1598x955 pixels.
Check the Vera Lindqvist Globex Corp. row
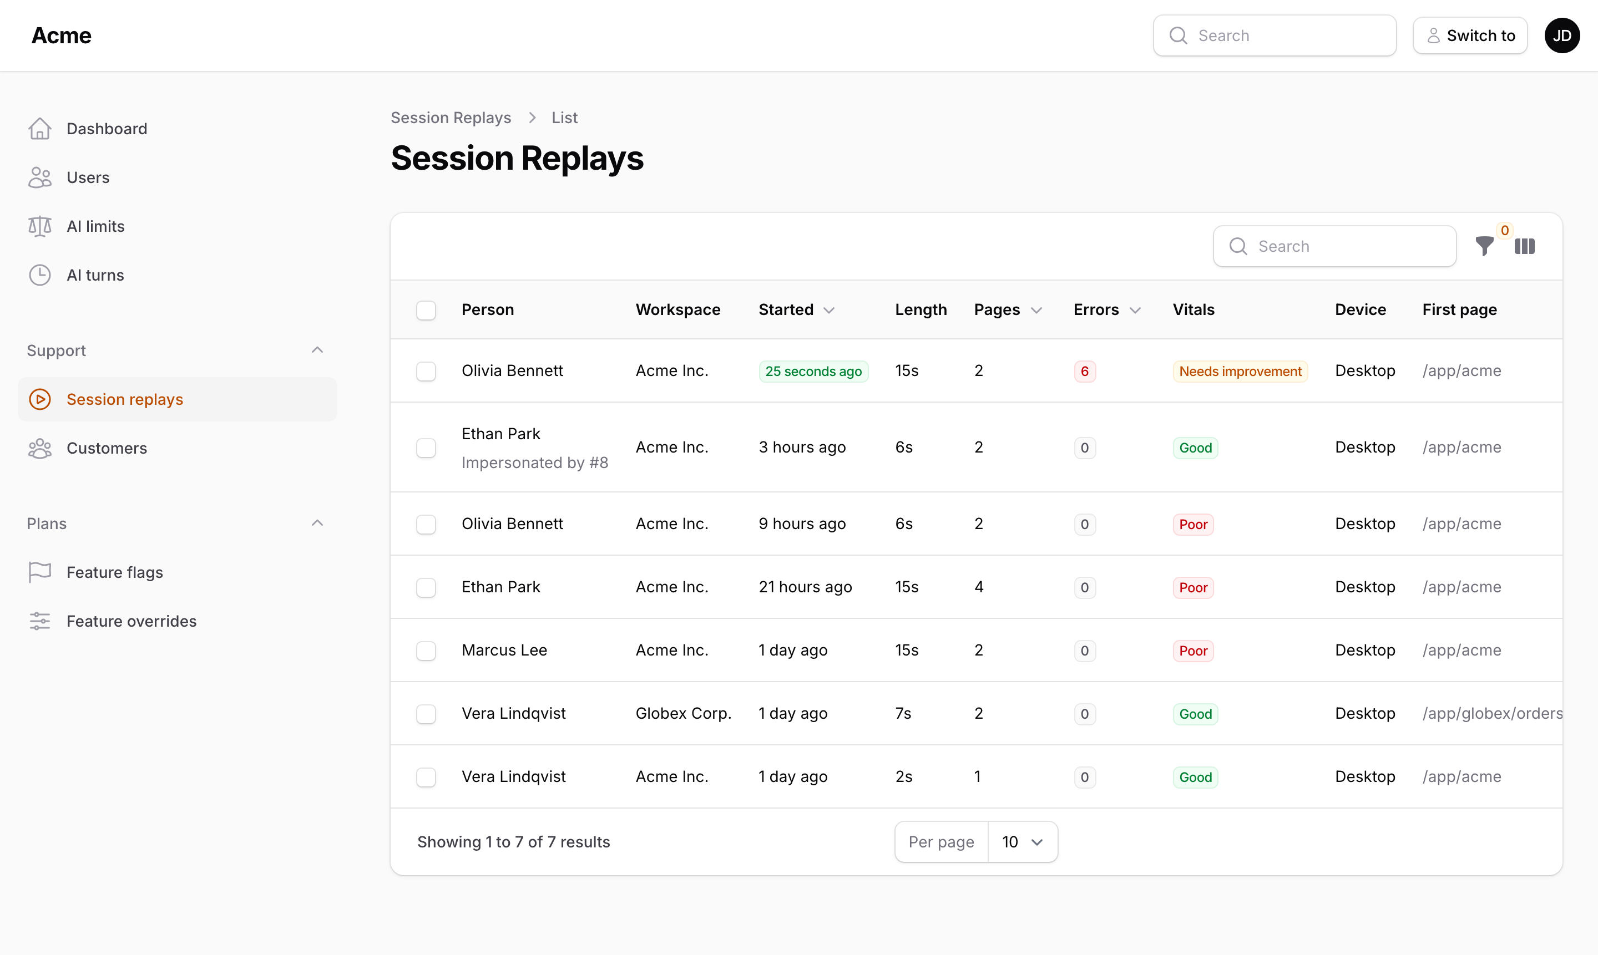(426, 714)
